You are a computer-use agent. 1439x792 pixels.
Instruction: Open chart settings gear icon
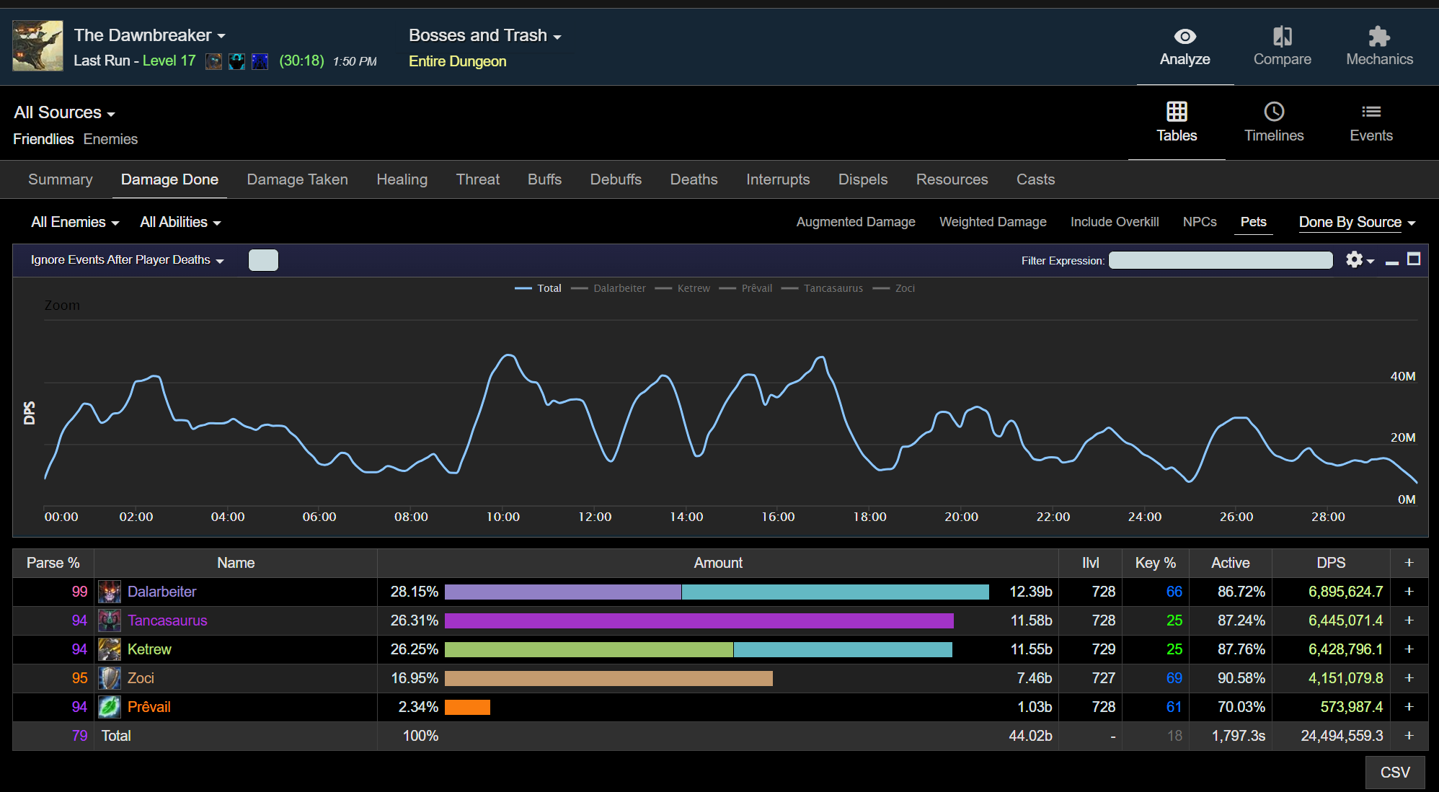[x=1355, y=259]
